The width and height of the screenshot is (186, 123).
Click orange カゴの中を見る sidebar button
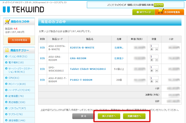coord(19,40)
